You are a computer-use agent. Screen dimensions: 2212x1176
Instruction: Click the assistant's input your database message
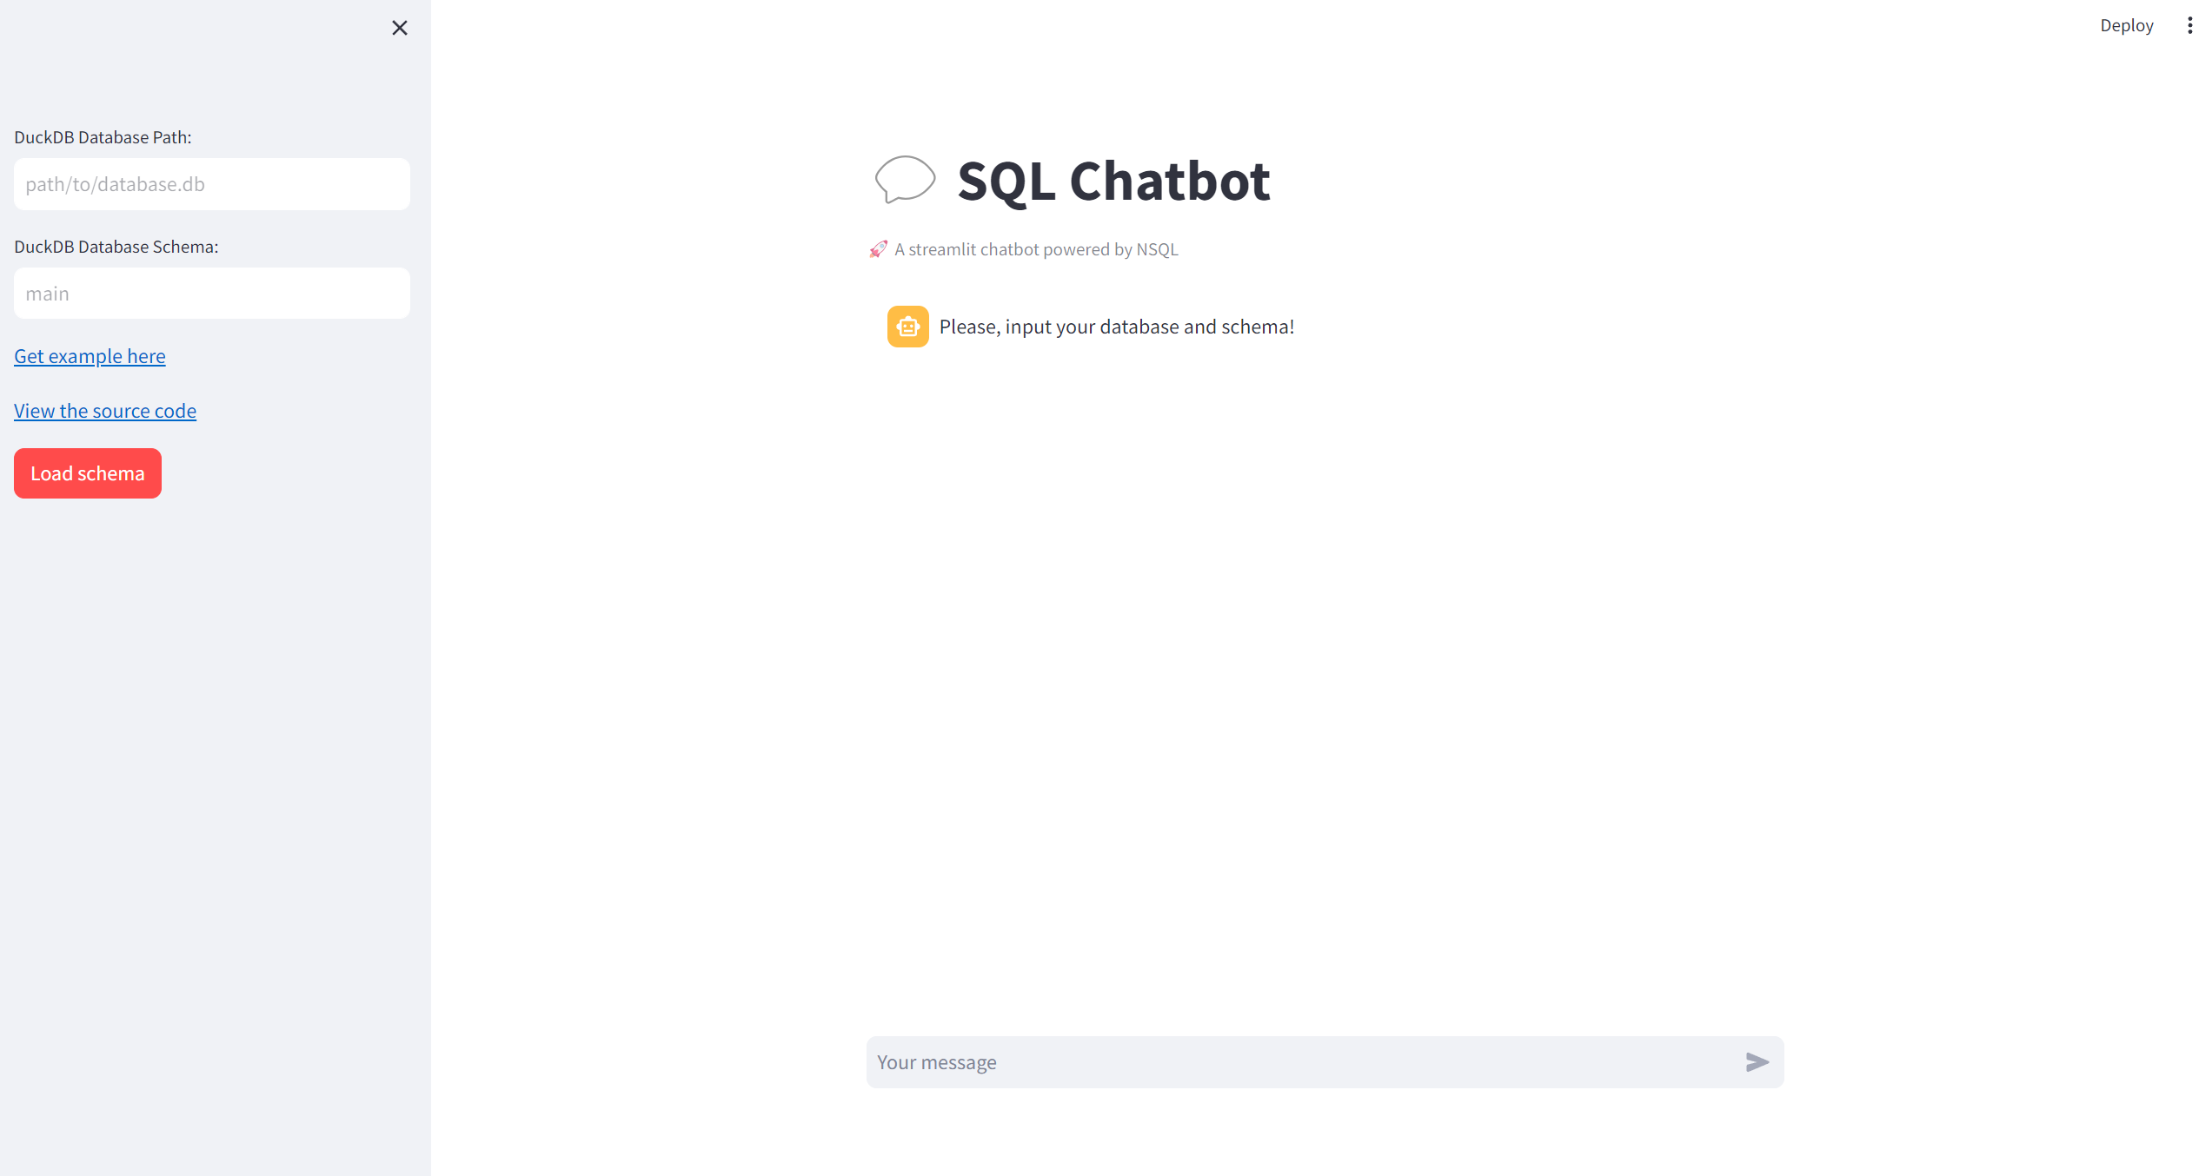coord(1116,327)
